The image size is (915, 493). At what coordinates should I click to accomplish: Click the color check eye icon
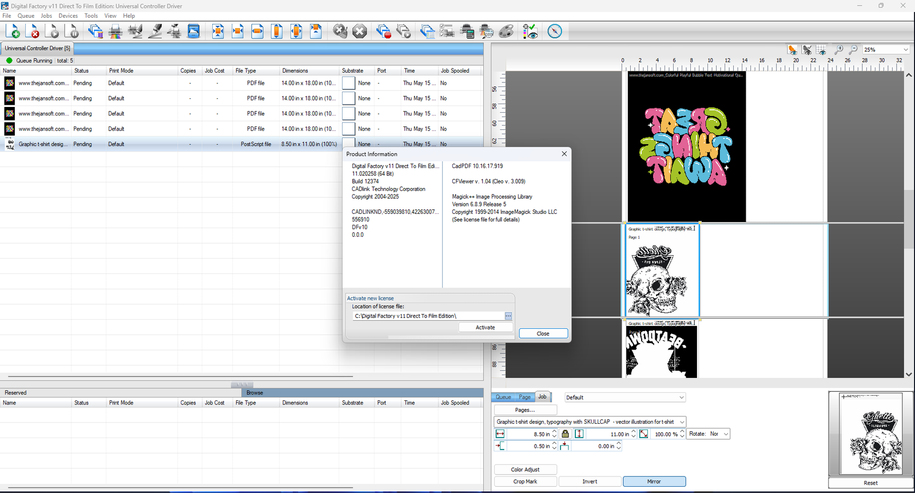tap(530, 31)
